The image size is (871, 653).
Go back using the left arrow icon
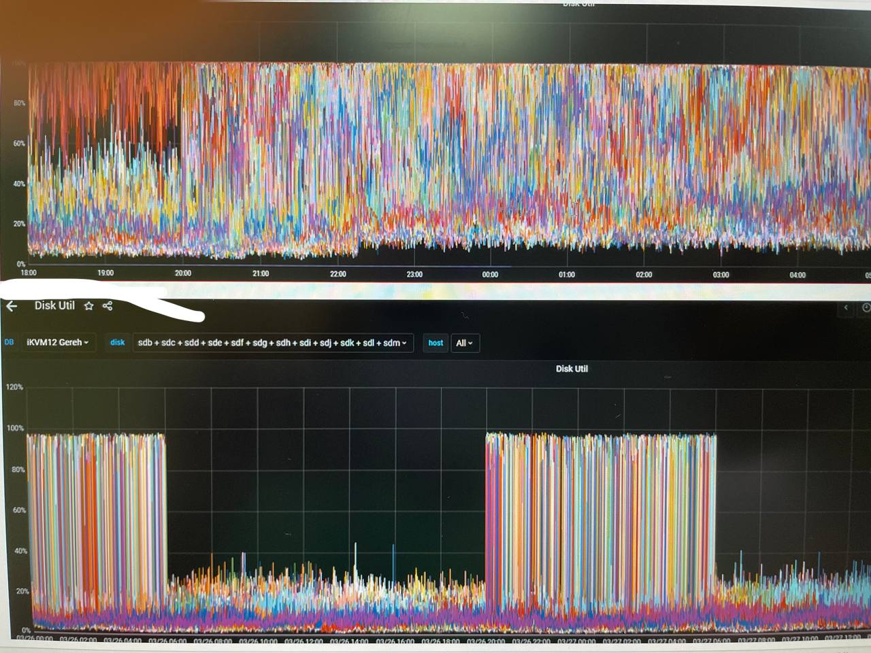pyautogui.click(x=12, y=307)
